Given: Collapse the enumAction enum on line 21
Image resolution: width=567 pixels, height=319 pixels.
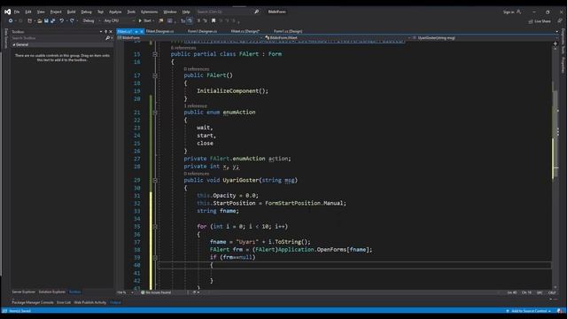Looking at the screenshot, I should (155, 113).
